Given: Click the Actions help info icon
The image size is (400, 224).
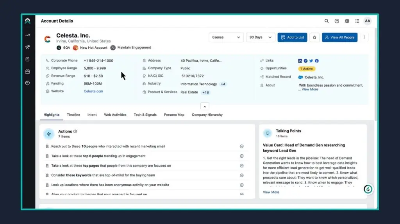Looking at the screenshot, I should coord(75,131).
